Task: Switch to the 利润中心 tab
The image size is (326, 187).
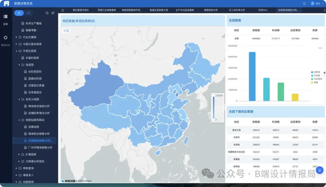Action: (263, 10)
